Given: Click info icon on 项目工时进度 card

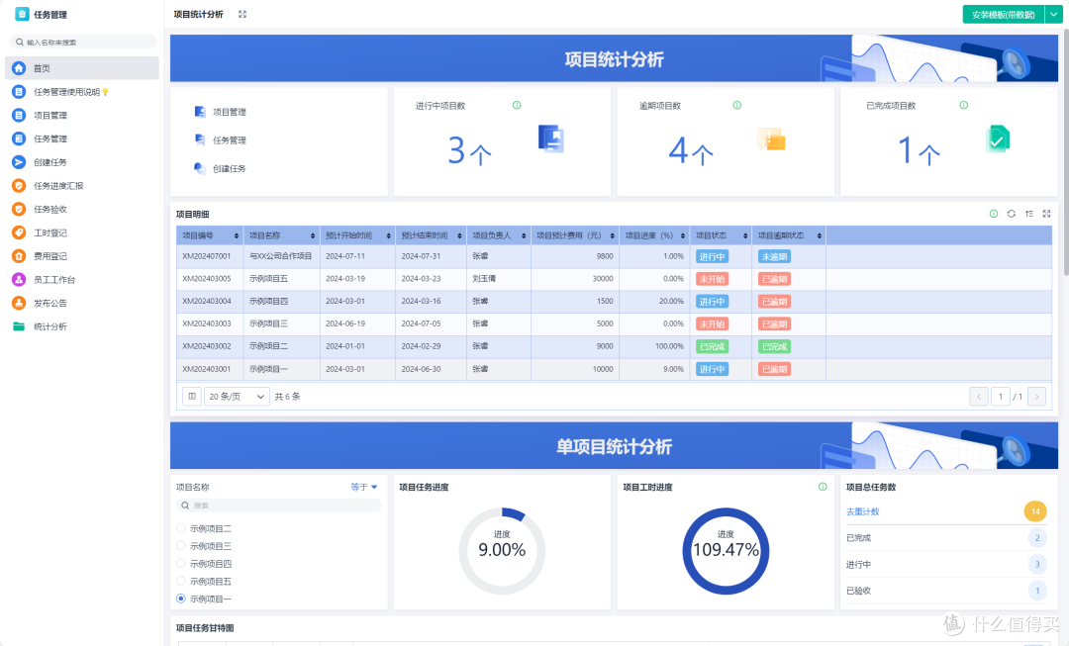Looking at the screenshot, I should coord(823,487).
